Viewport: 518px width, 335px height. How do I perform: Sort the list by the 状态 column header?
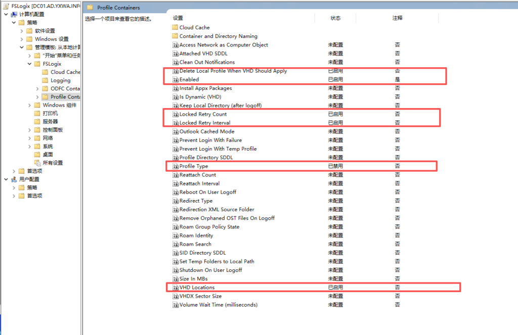(x=335, y=18)
